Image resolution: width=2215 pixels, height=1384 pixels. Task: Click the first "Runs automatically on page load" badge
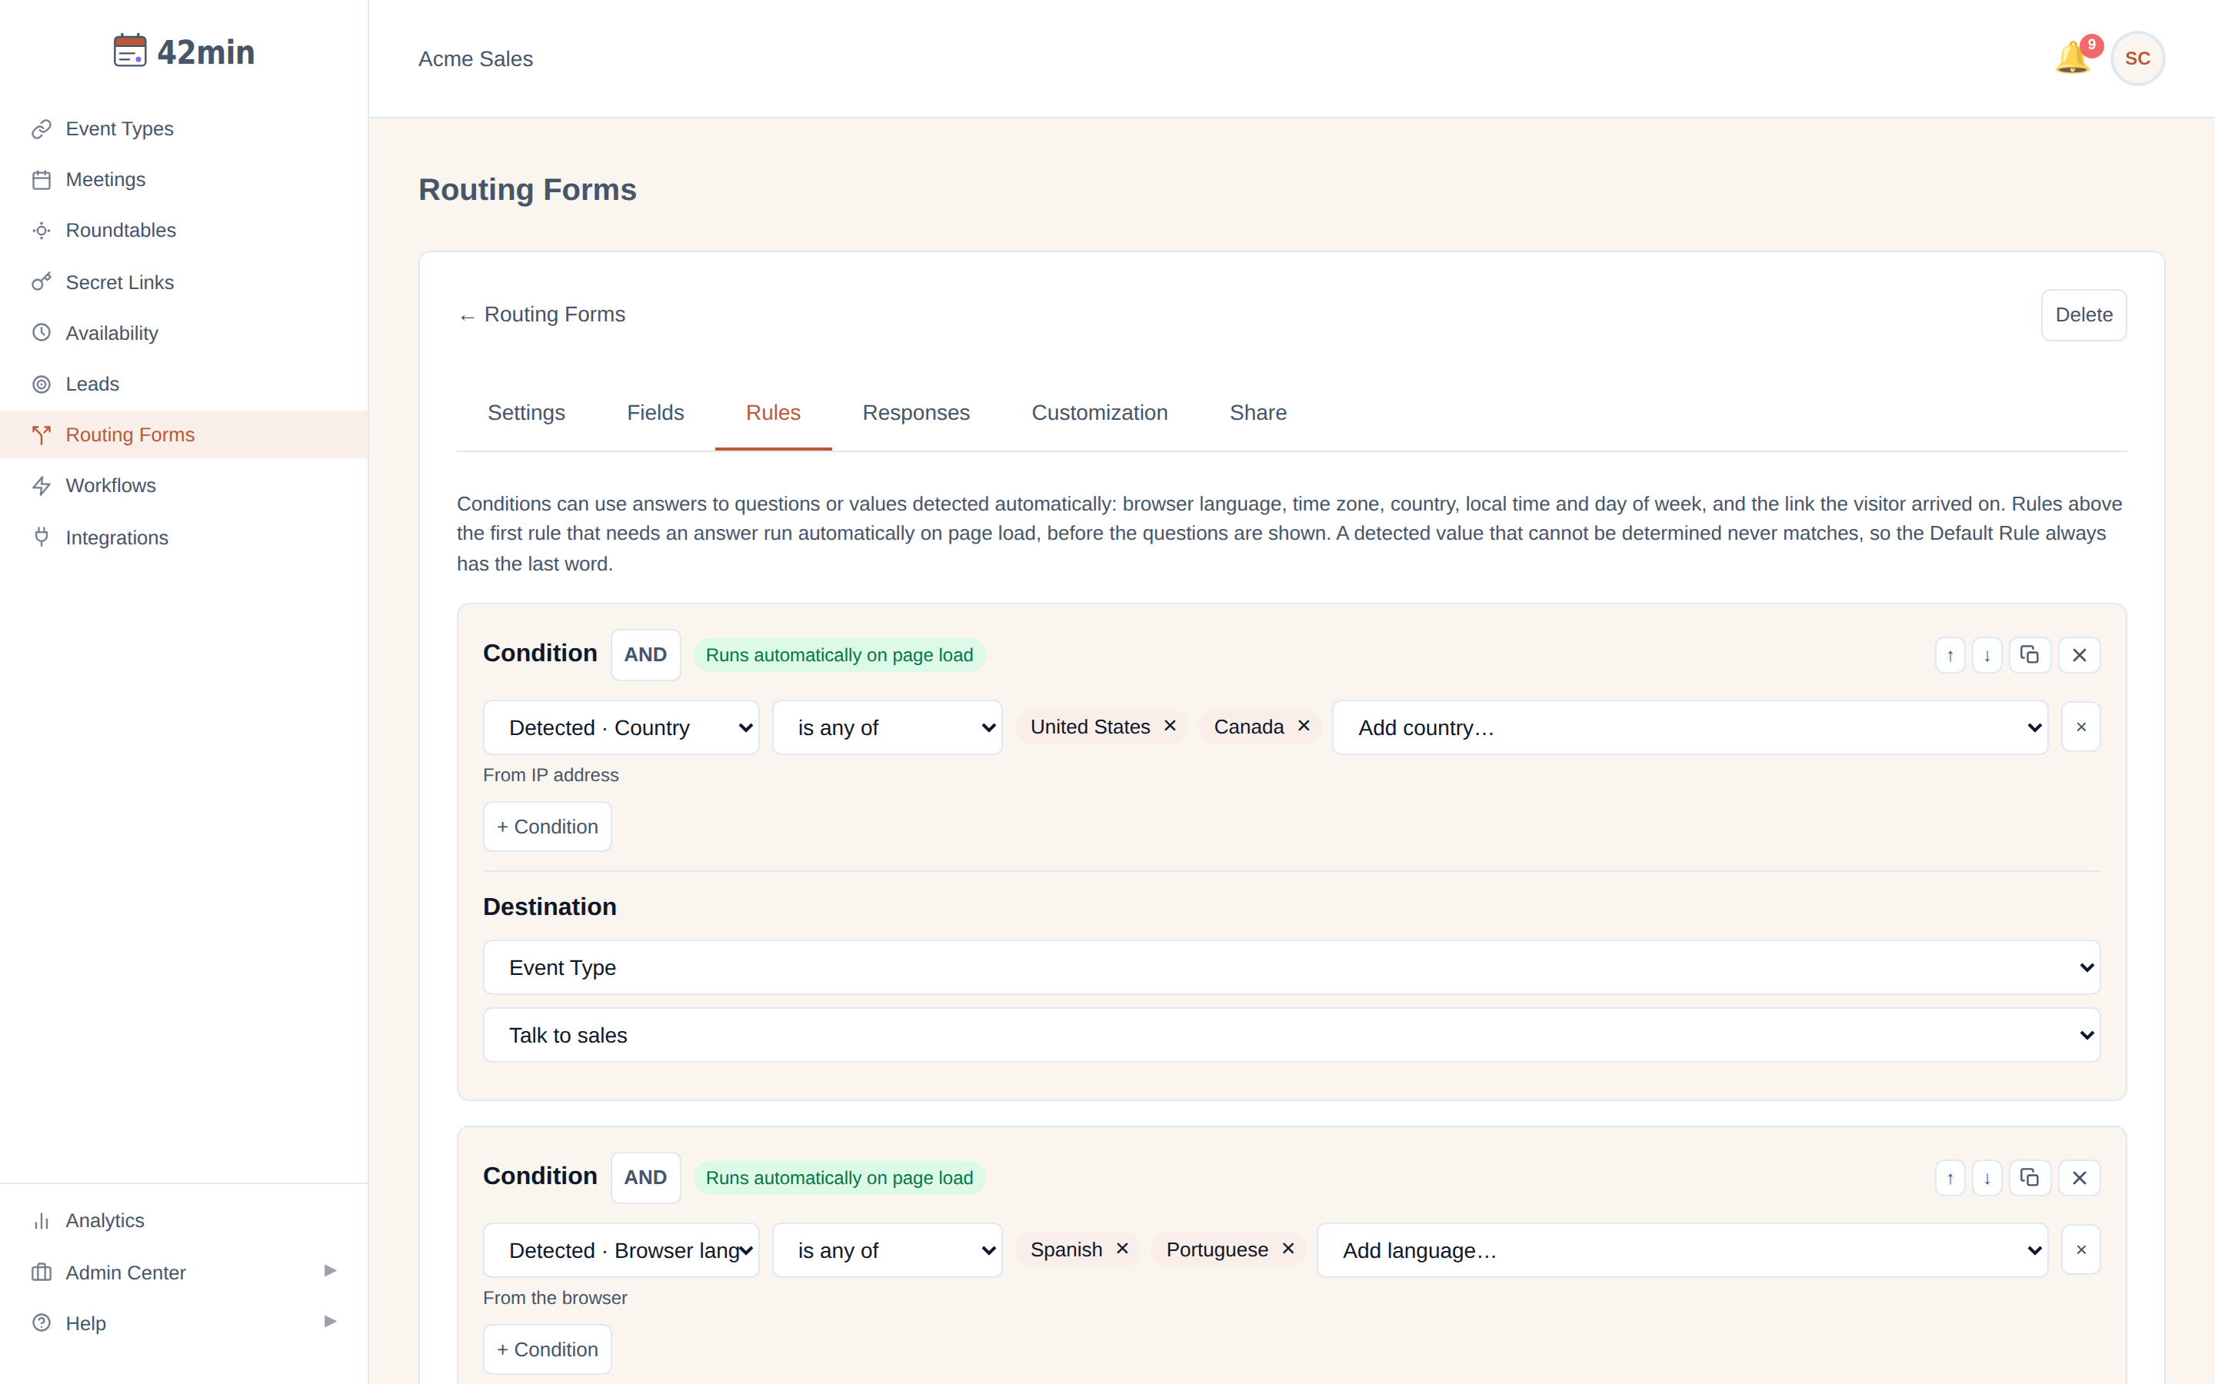pyautogui.click(x=839, y=655)
